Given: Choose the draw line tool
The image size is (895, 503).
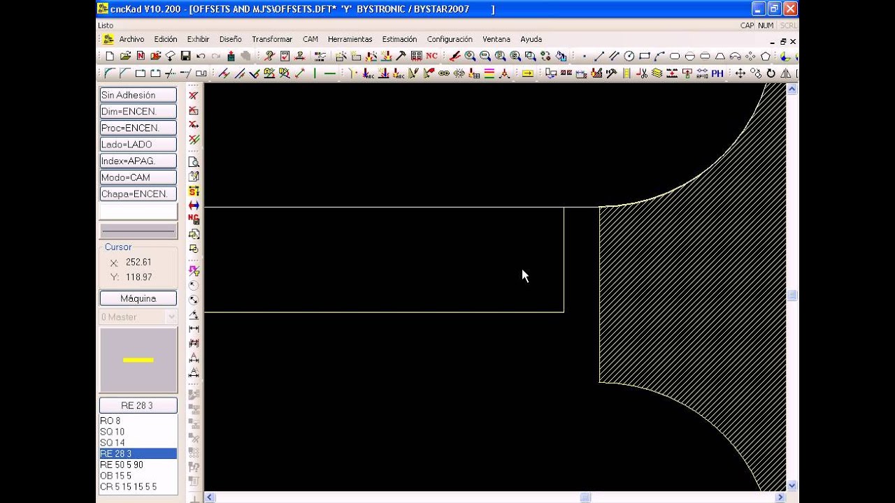Looking at the screenshot, I should (599, 56).
